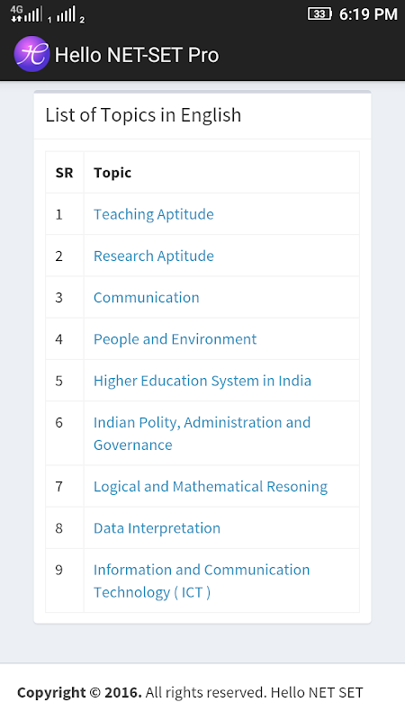Image resolution: width=405 pixels, height=720 pixels.
Task: Select the Communication topic link
Action: 146,298
